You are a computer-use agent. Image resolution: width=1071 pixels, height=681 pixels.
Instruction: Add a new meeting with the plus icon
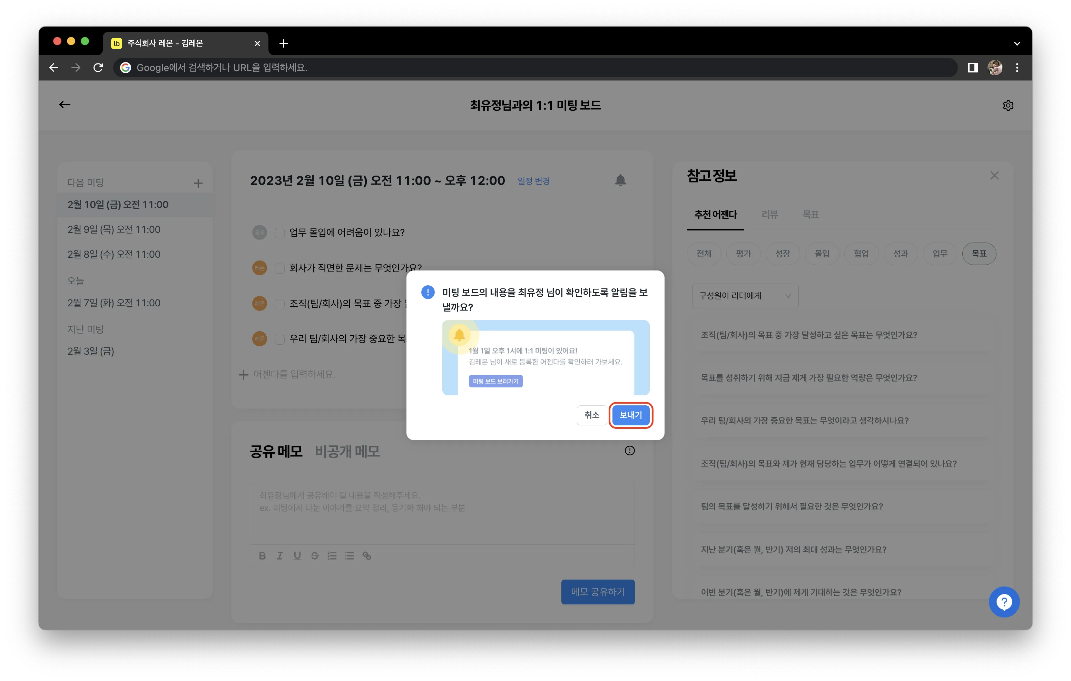198,183
